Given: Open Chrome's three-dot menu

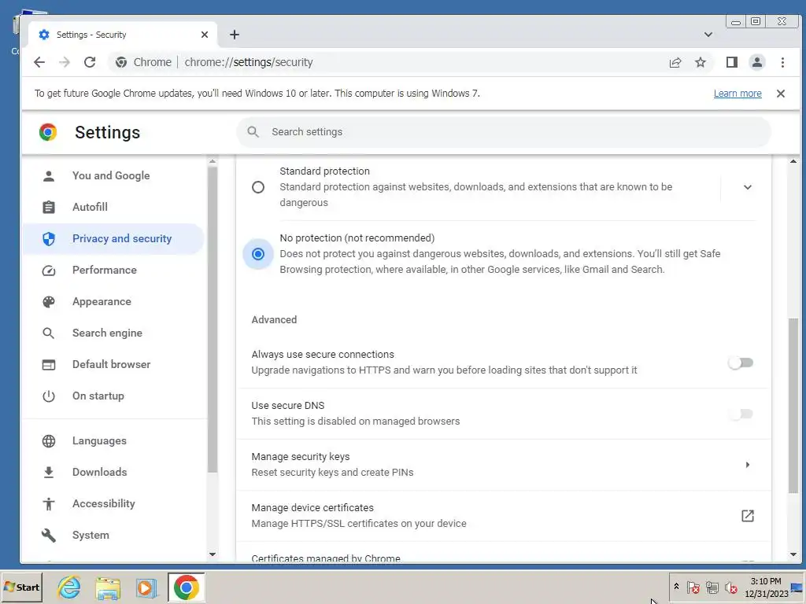Looking at the screenshot, I should point(782,62).
